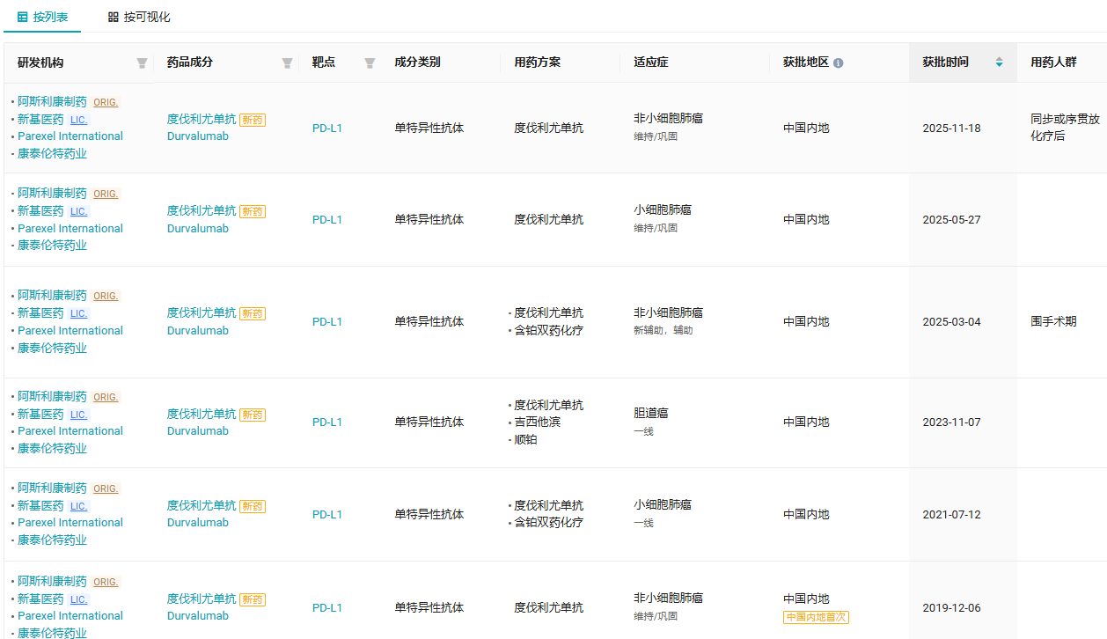Click the 适应症 column header
The width and height of the screenshot is (1107, 639).
point(650,62)
